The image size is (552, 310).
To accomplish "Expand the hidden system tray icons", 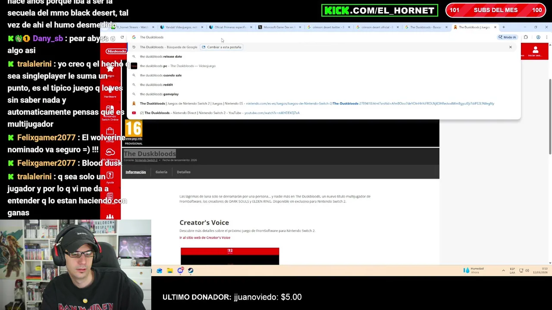I will [503, 270].
